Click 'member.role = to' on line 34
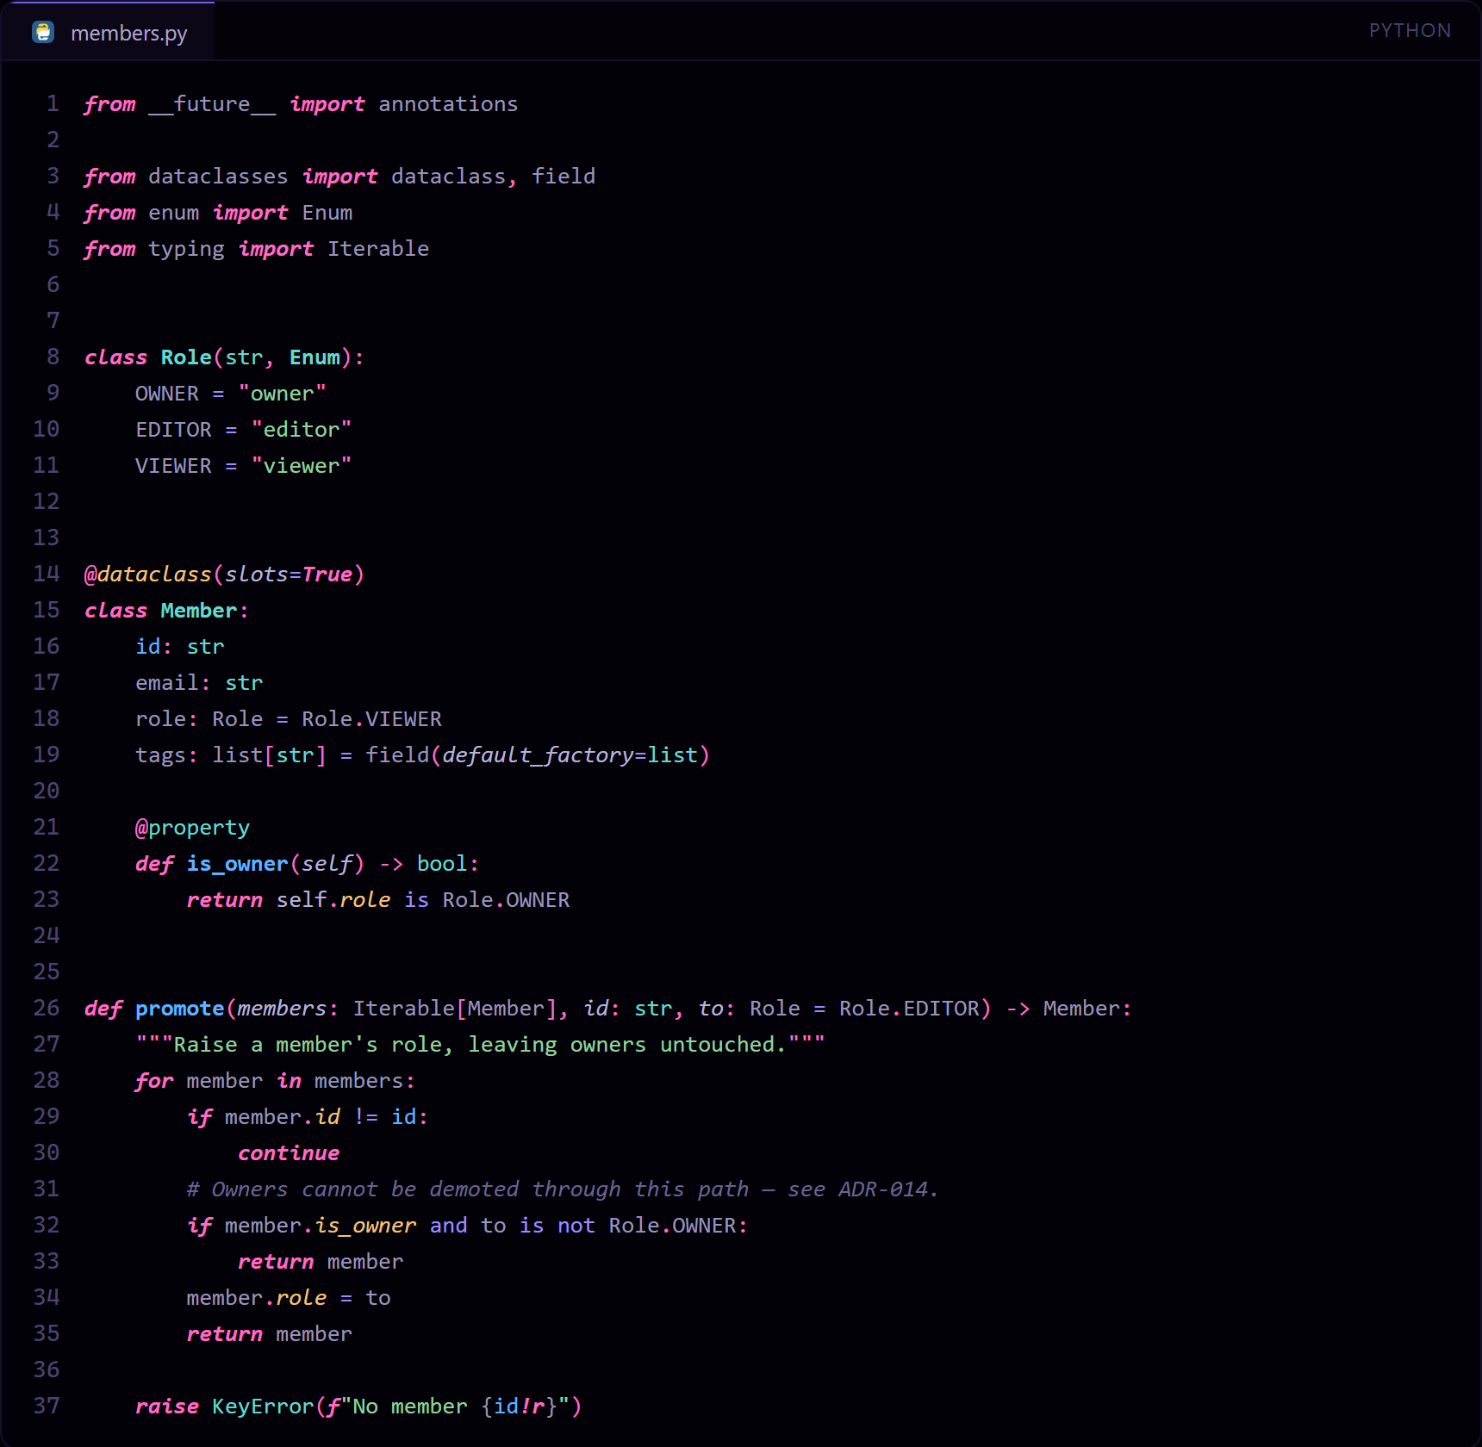 [x=289, y=1298]
